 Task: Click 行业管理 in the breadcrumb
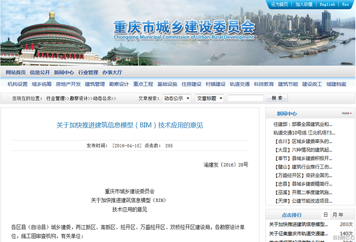click(55, 98)
